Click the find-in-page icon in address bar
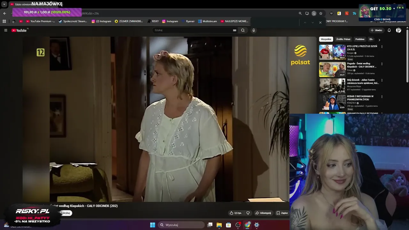This screenshot has height=230, width=409. (x=314, y=13)
